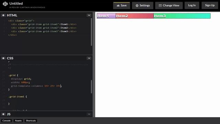Open the Assets panel
Screen dimensions: 220x124
pos(18,121)
